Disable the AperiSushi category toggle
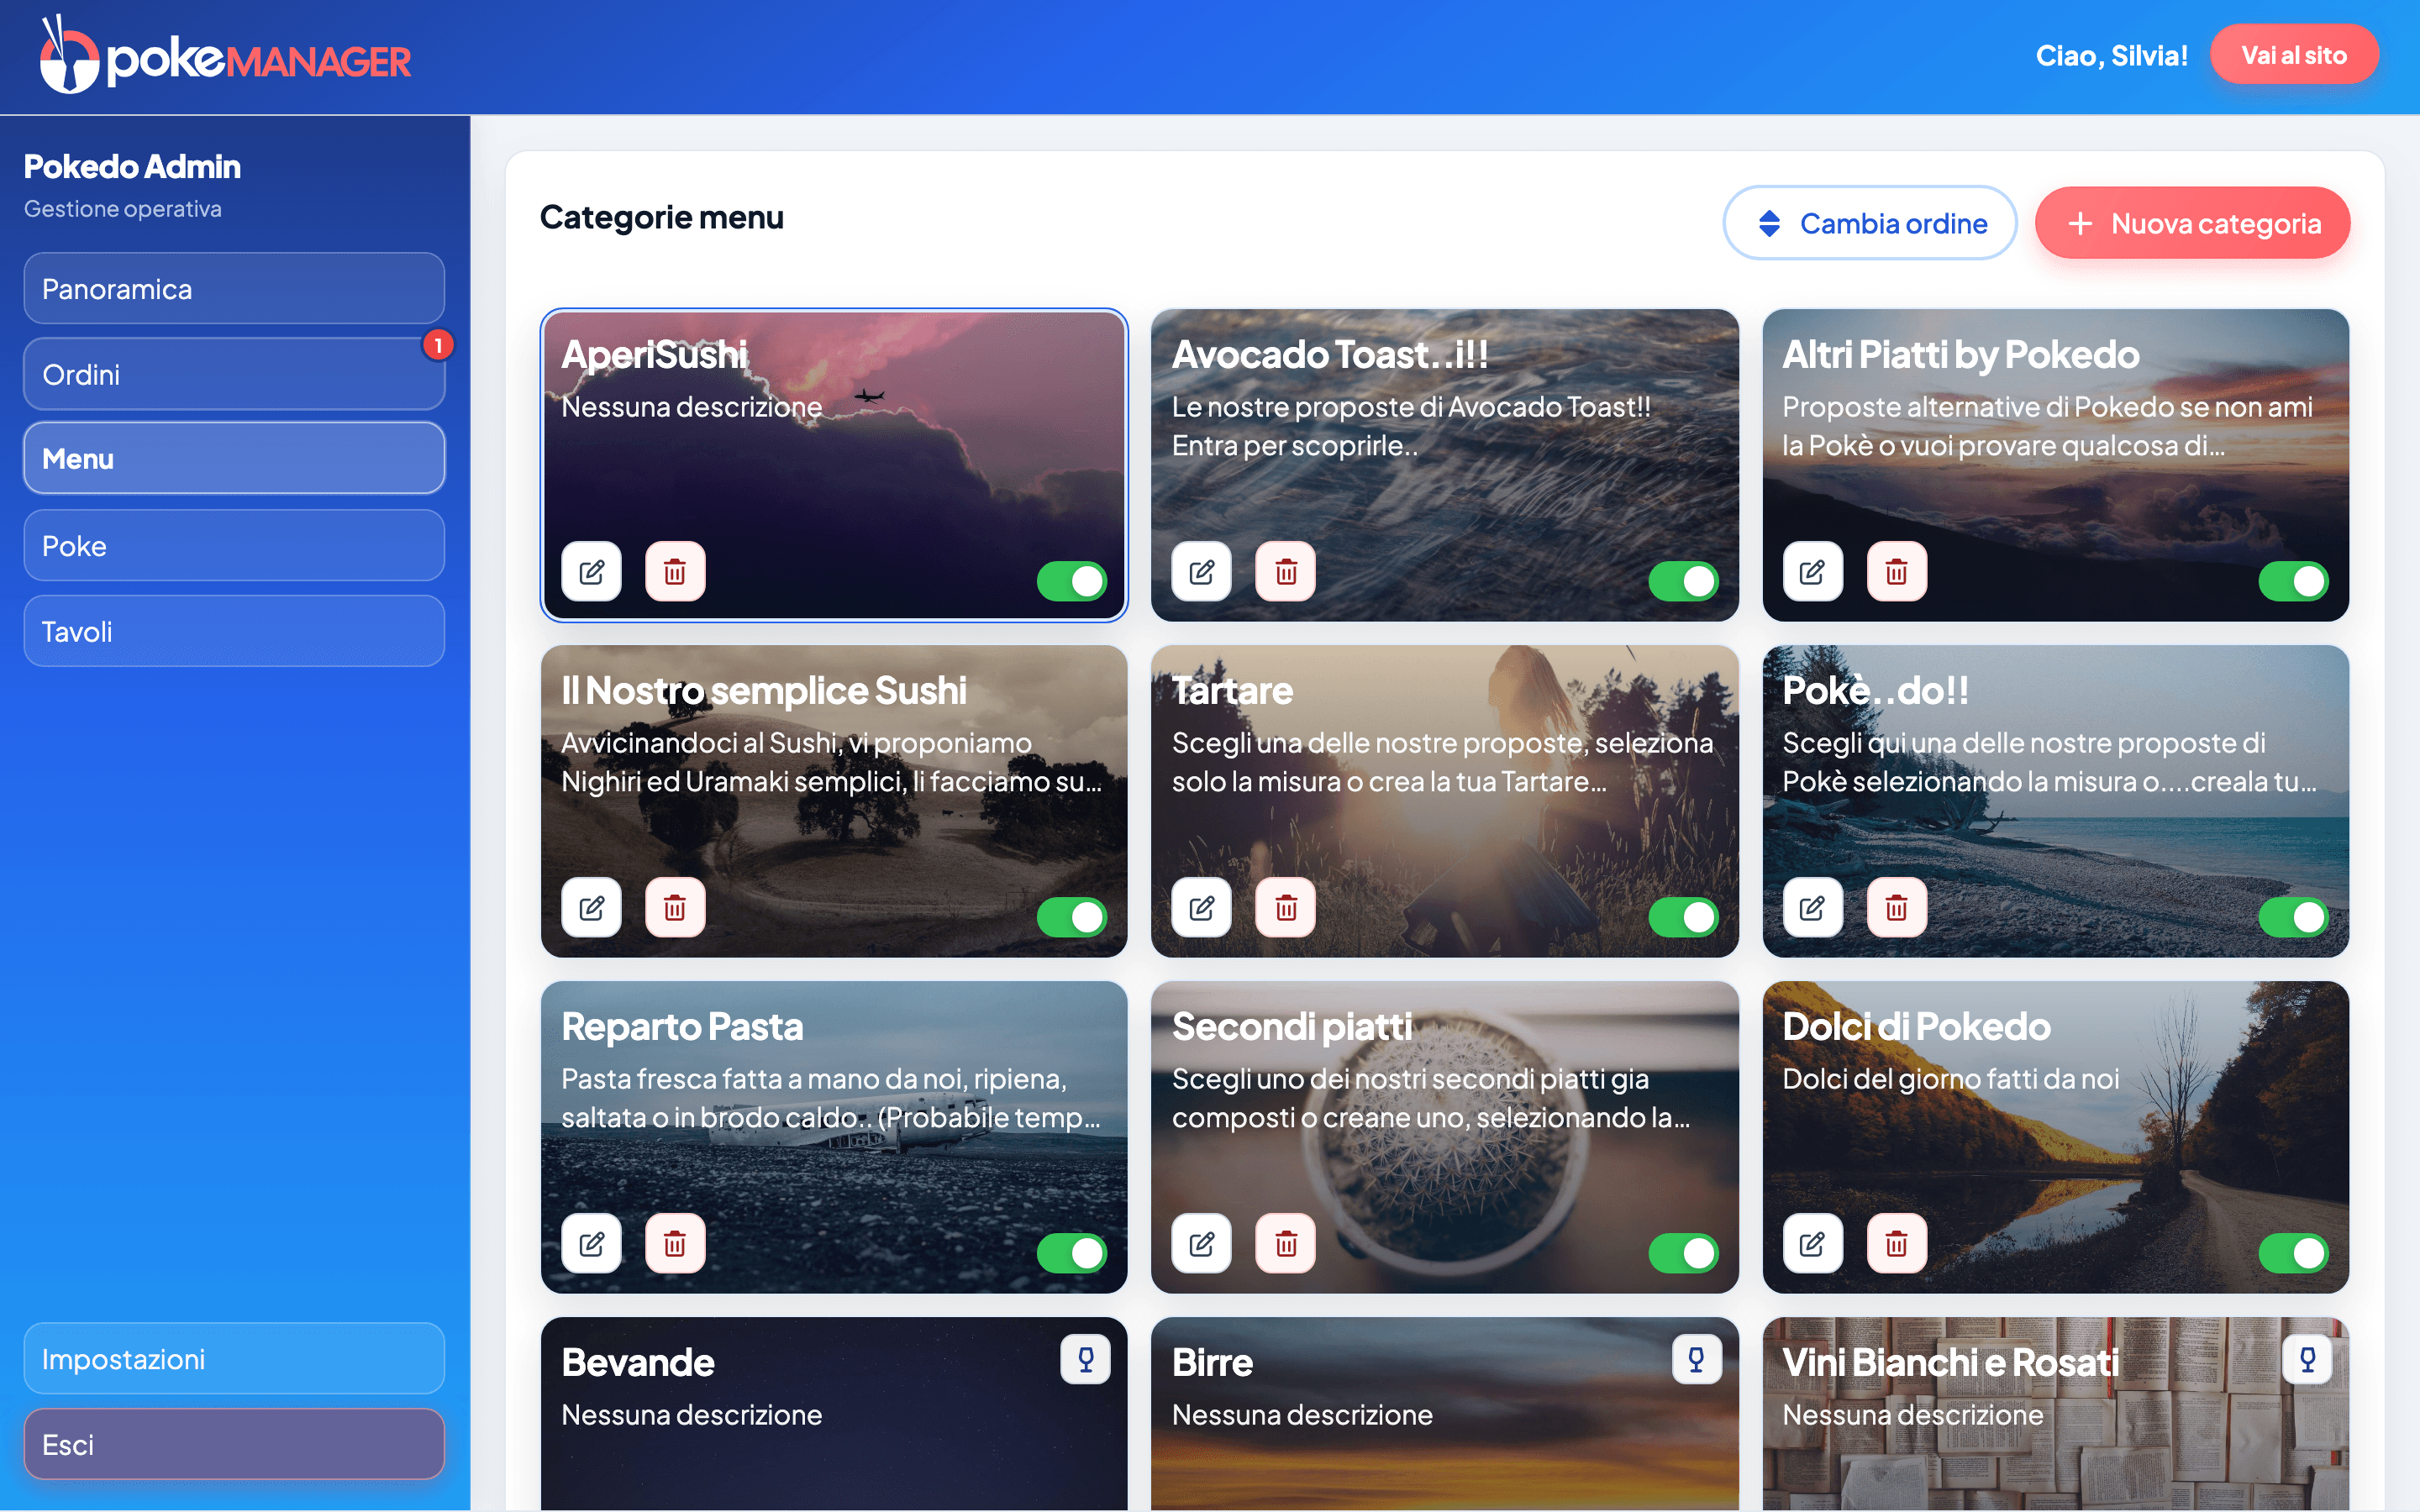Screen dimensions: 2420x1512 pos(1072,581)
